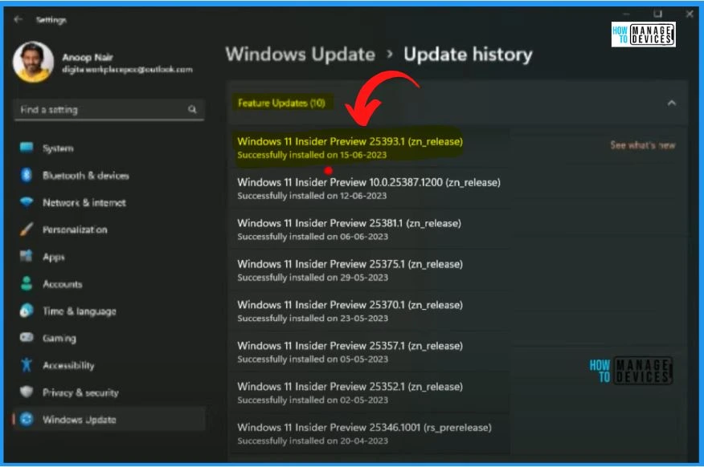704x467 pixels.
Task: Click the Accessibility figure icon
Action: [x=27, y=365]
